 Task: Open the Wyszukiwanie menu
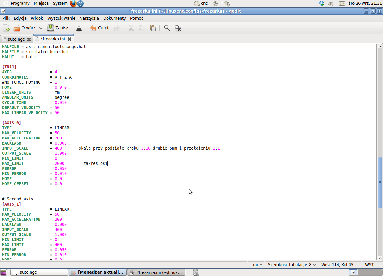[61, 18]
